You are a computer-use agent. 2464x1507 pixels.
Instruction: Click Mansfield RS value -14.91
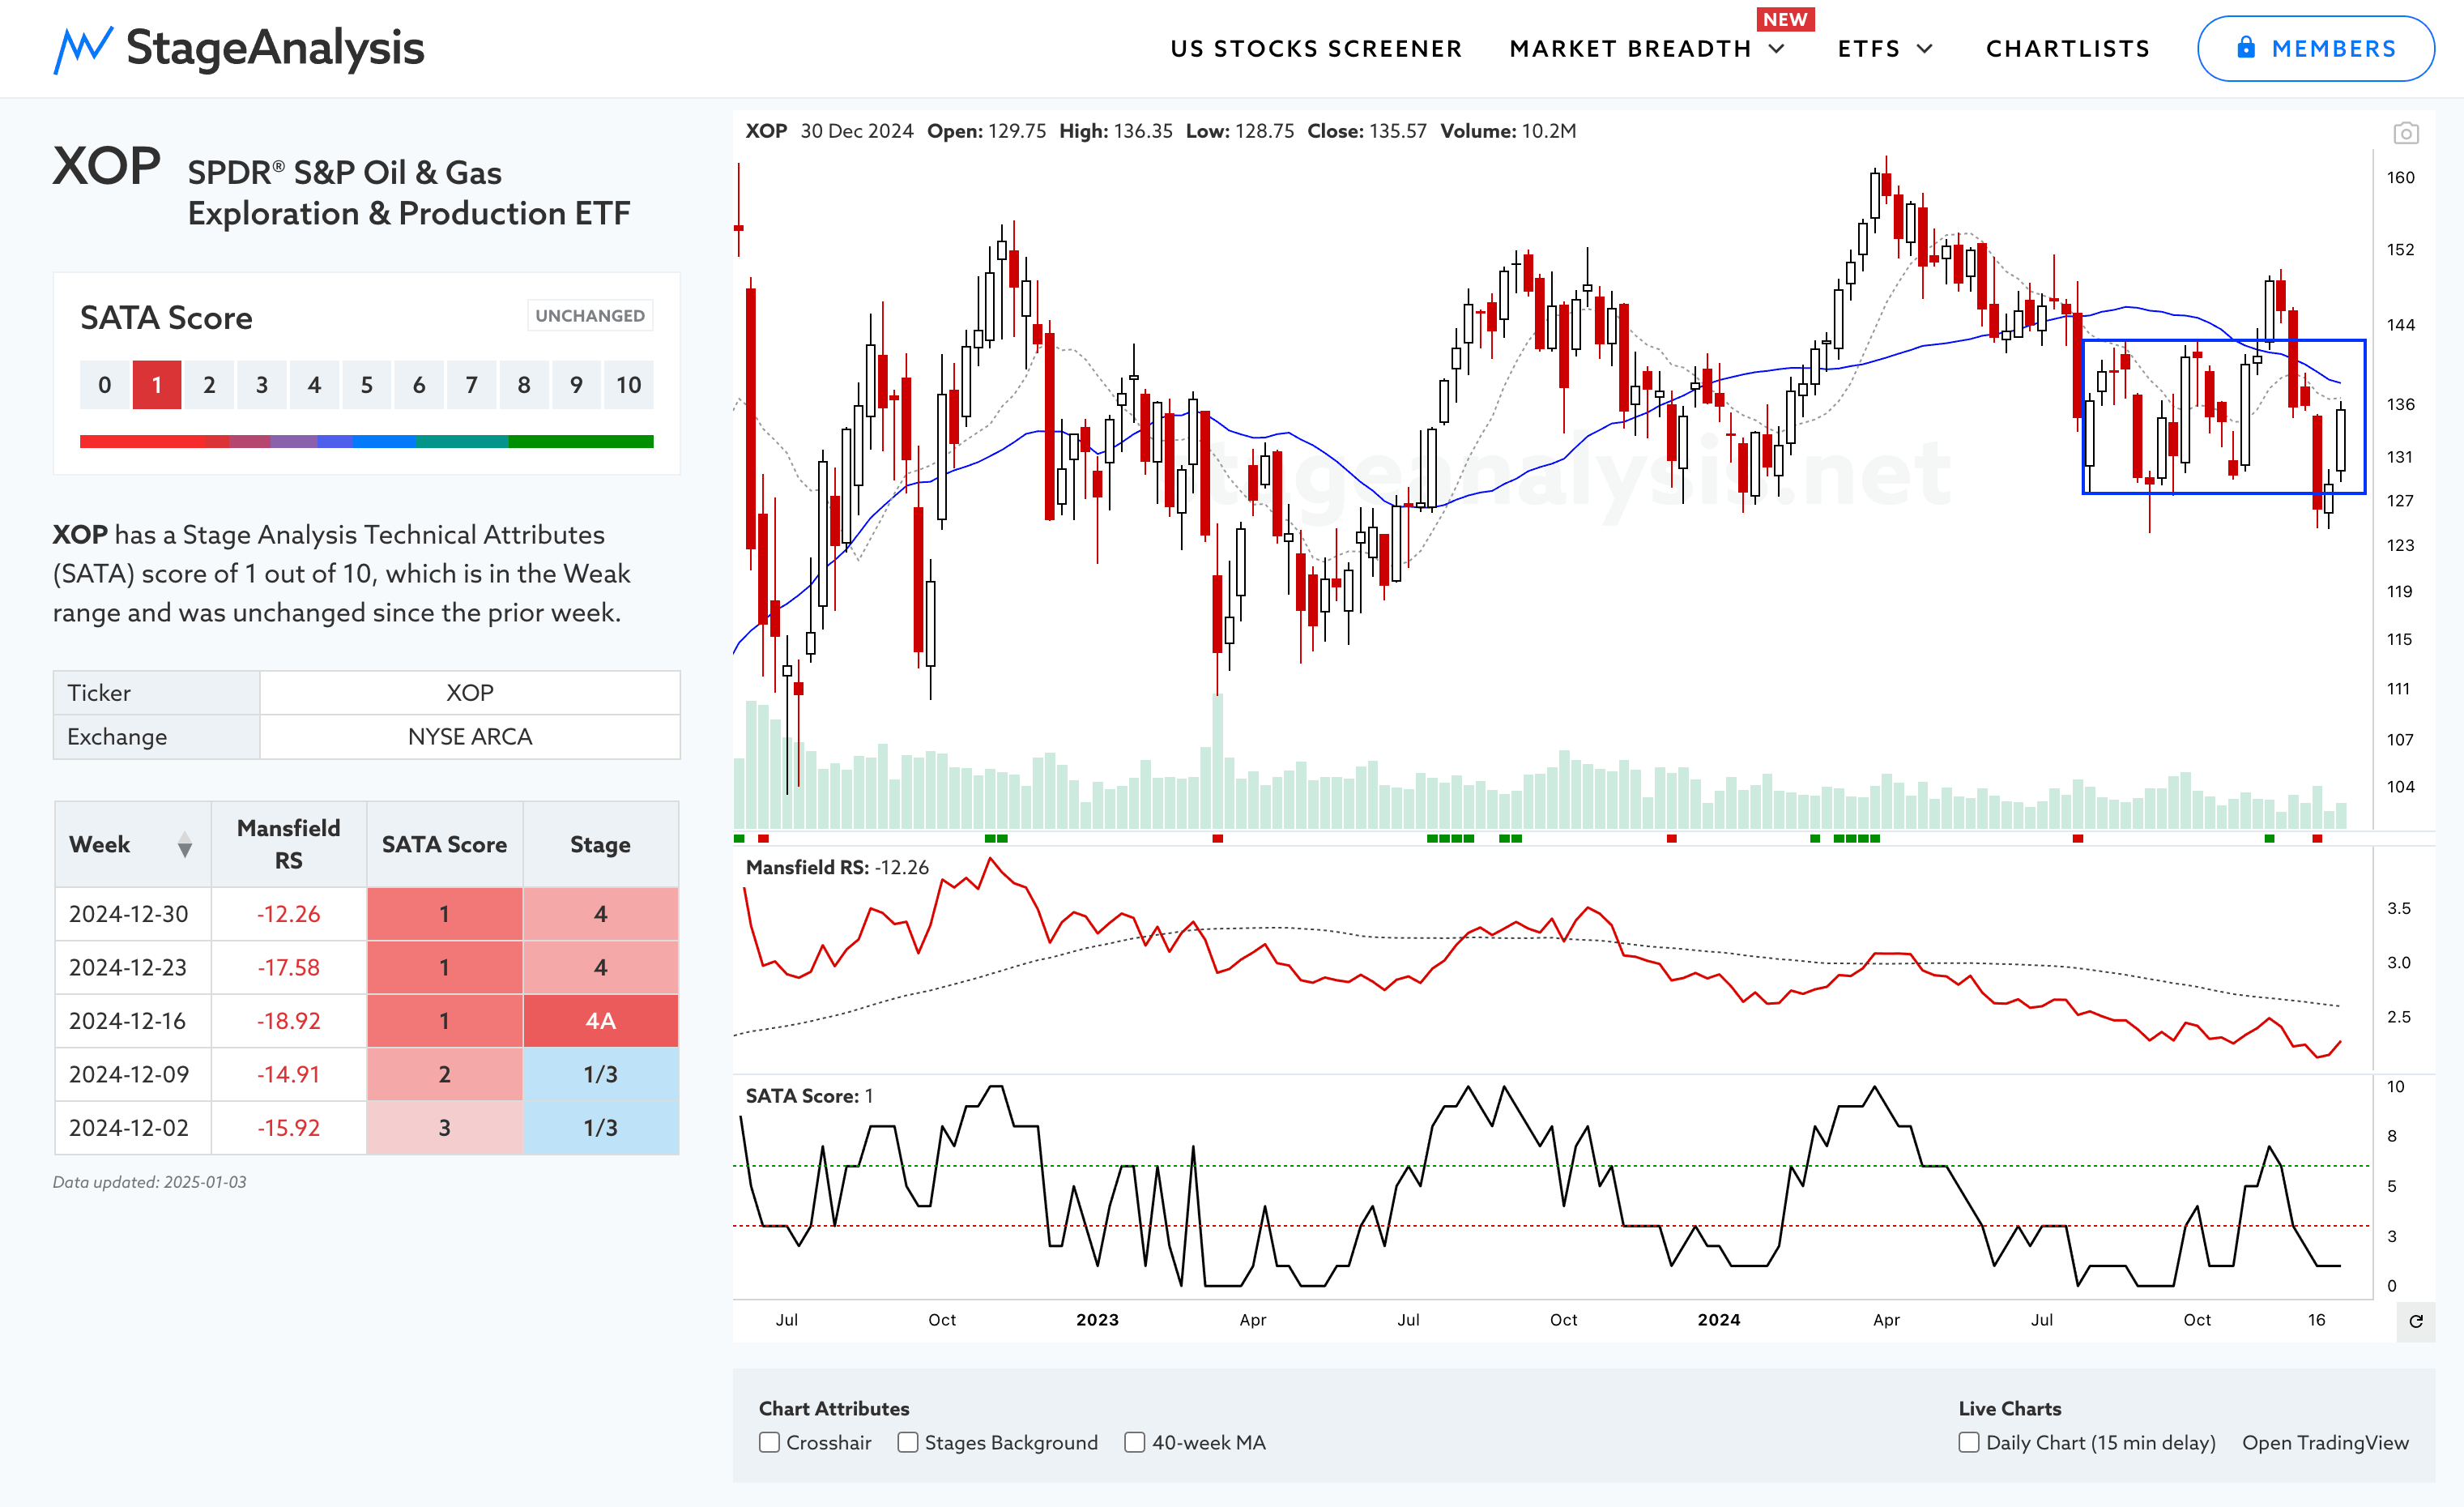coord(288,1074)
